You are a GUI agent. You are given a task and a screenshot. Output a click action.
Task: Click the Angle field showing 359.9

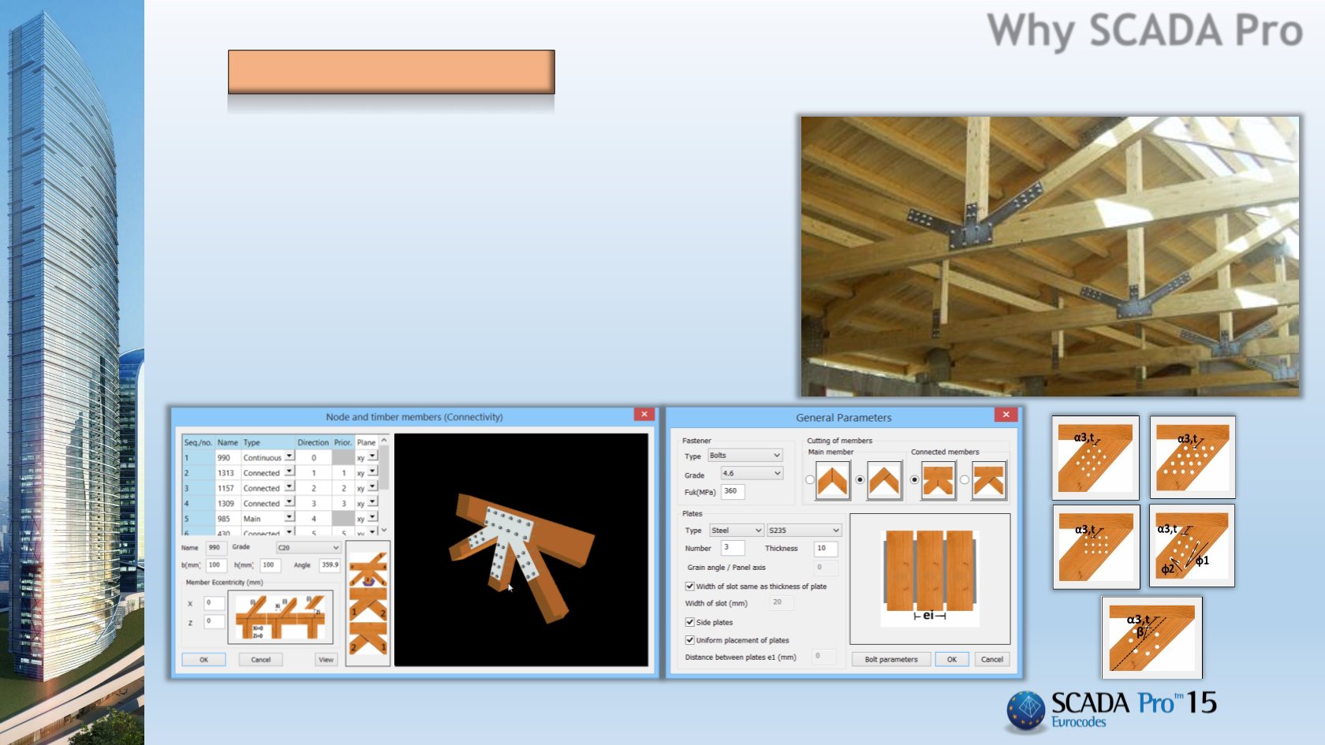click(x=330, y=565)
